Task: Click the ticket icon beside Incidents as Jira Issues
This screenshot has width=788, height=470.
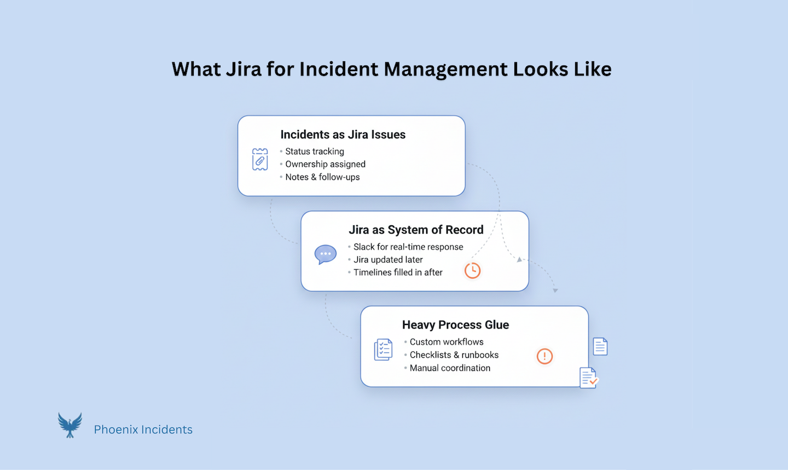Action: point(260,159)
